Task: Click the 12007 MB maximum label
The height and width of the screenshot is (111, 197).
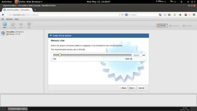Action: (x=129, y=59)
